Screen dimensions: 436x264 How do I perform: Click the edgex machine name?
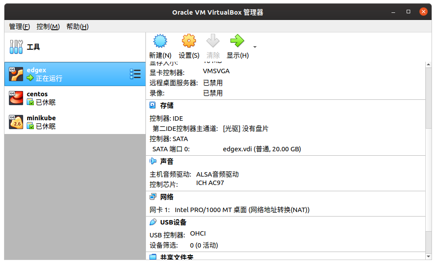36,70
